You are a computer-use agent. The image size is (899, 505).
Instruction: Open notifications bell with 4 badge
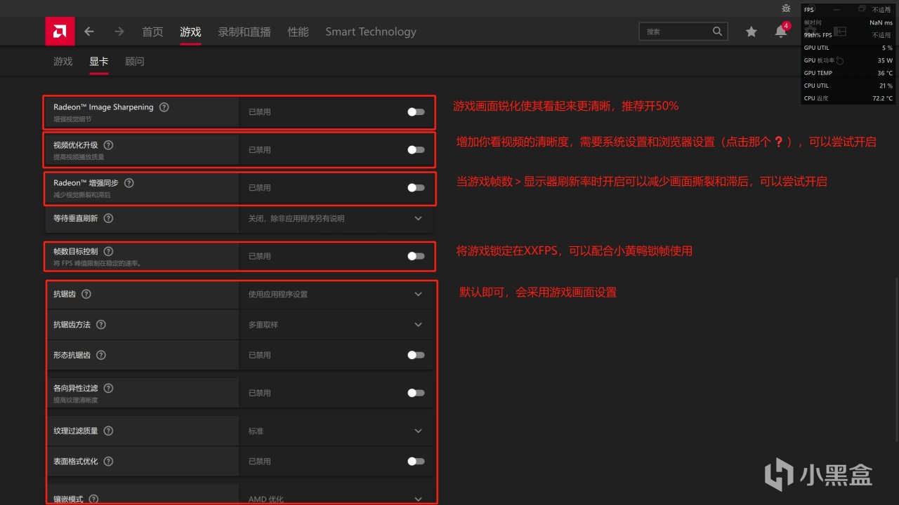coord(782,30)
